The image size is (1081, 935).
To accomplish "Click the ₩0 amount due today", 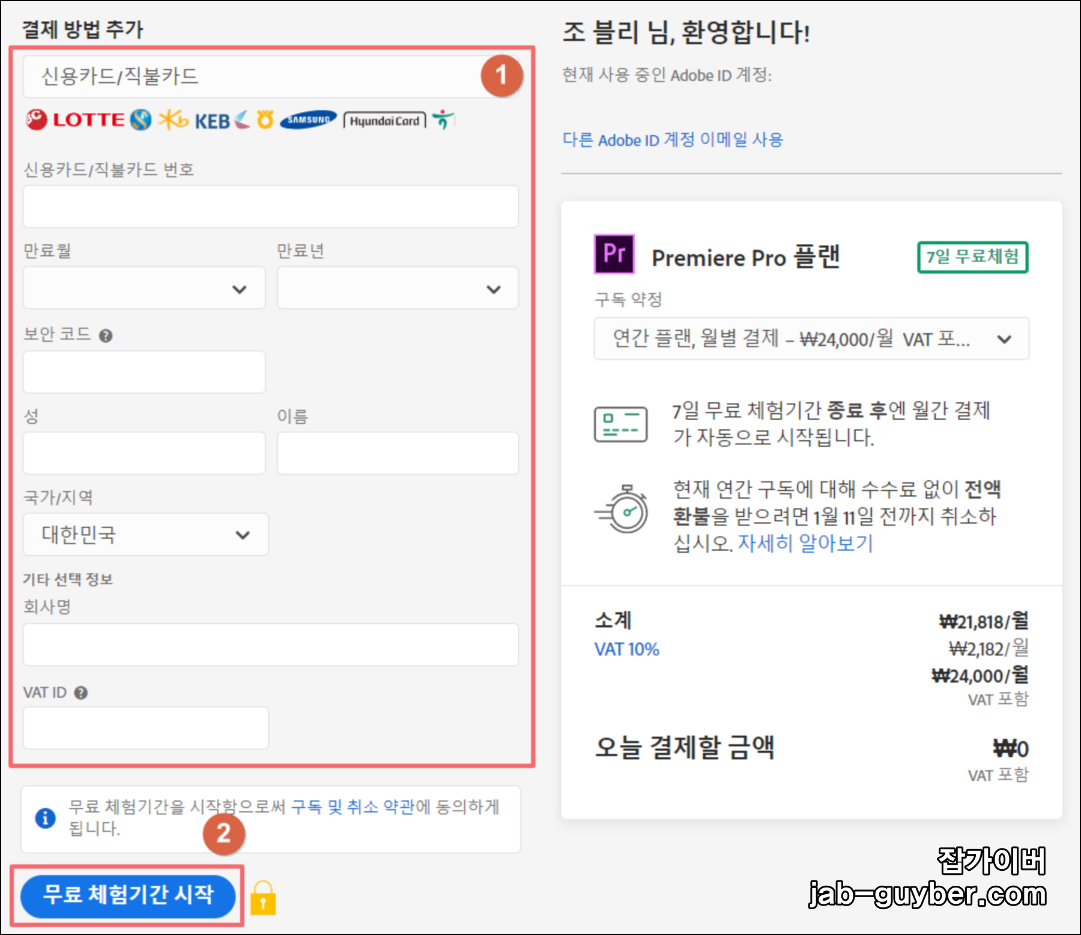I will pos(1011,749).
